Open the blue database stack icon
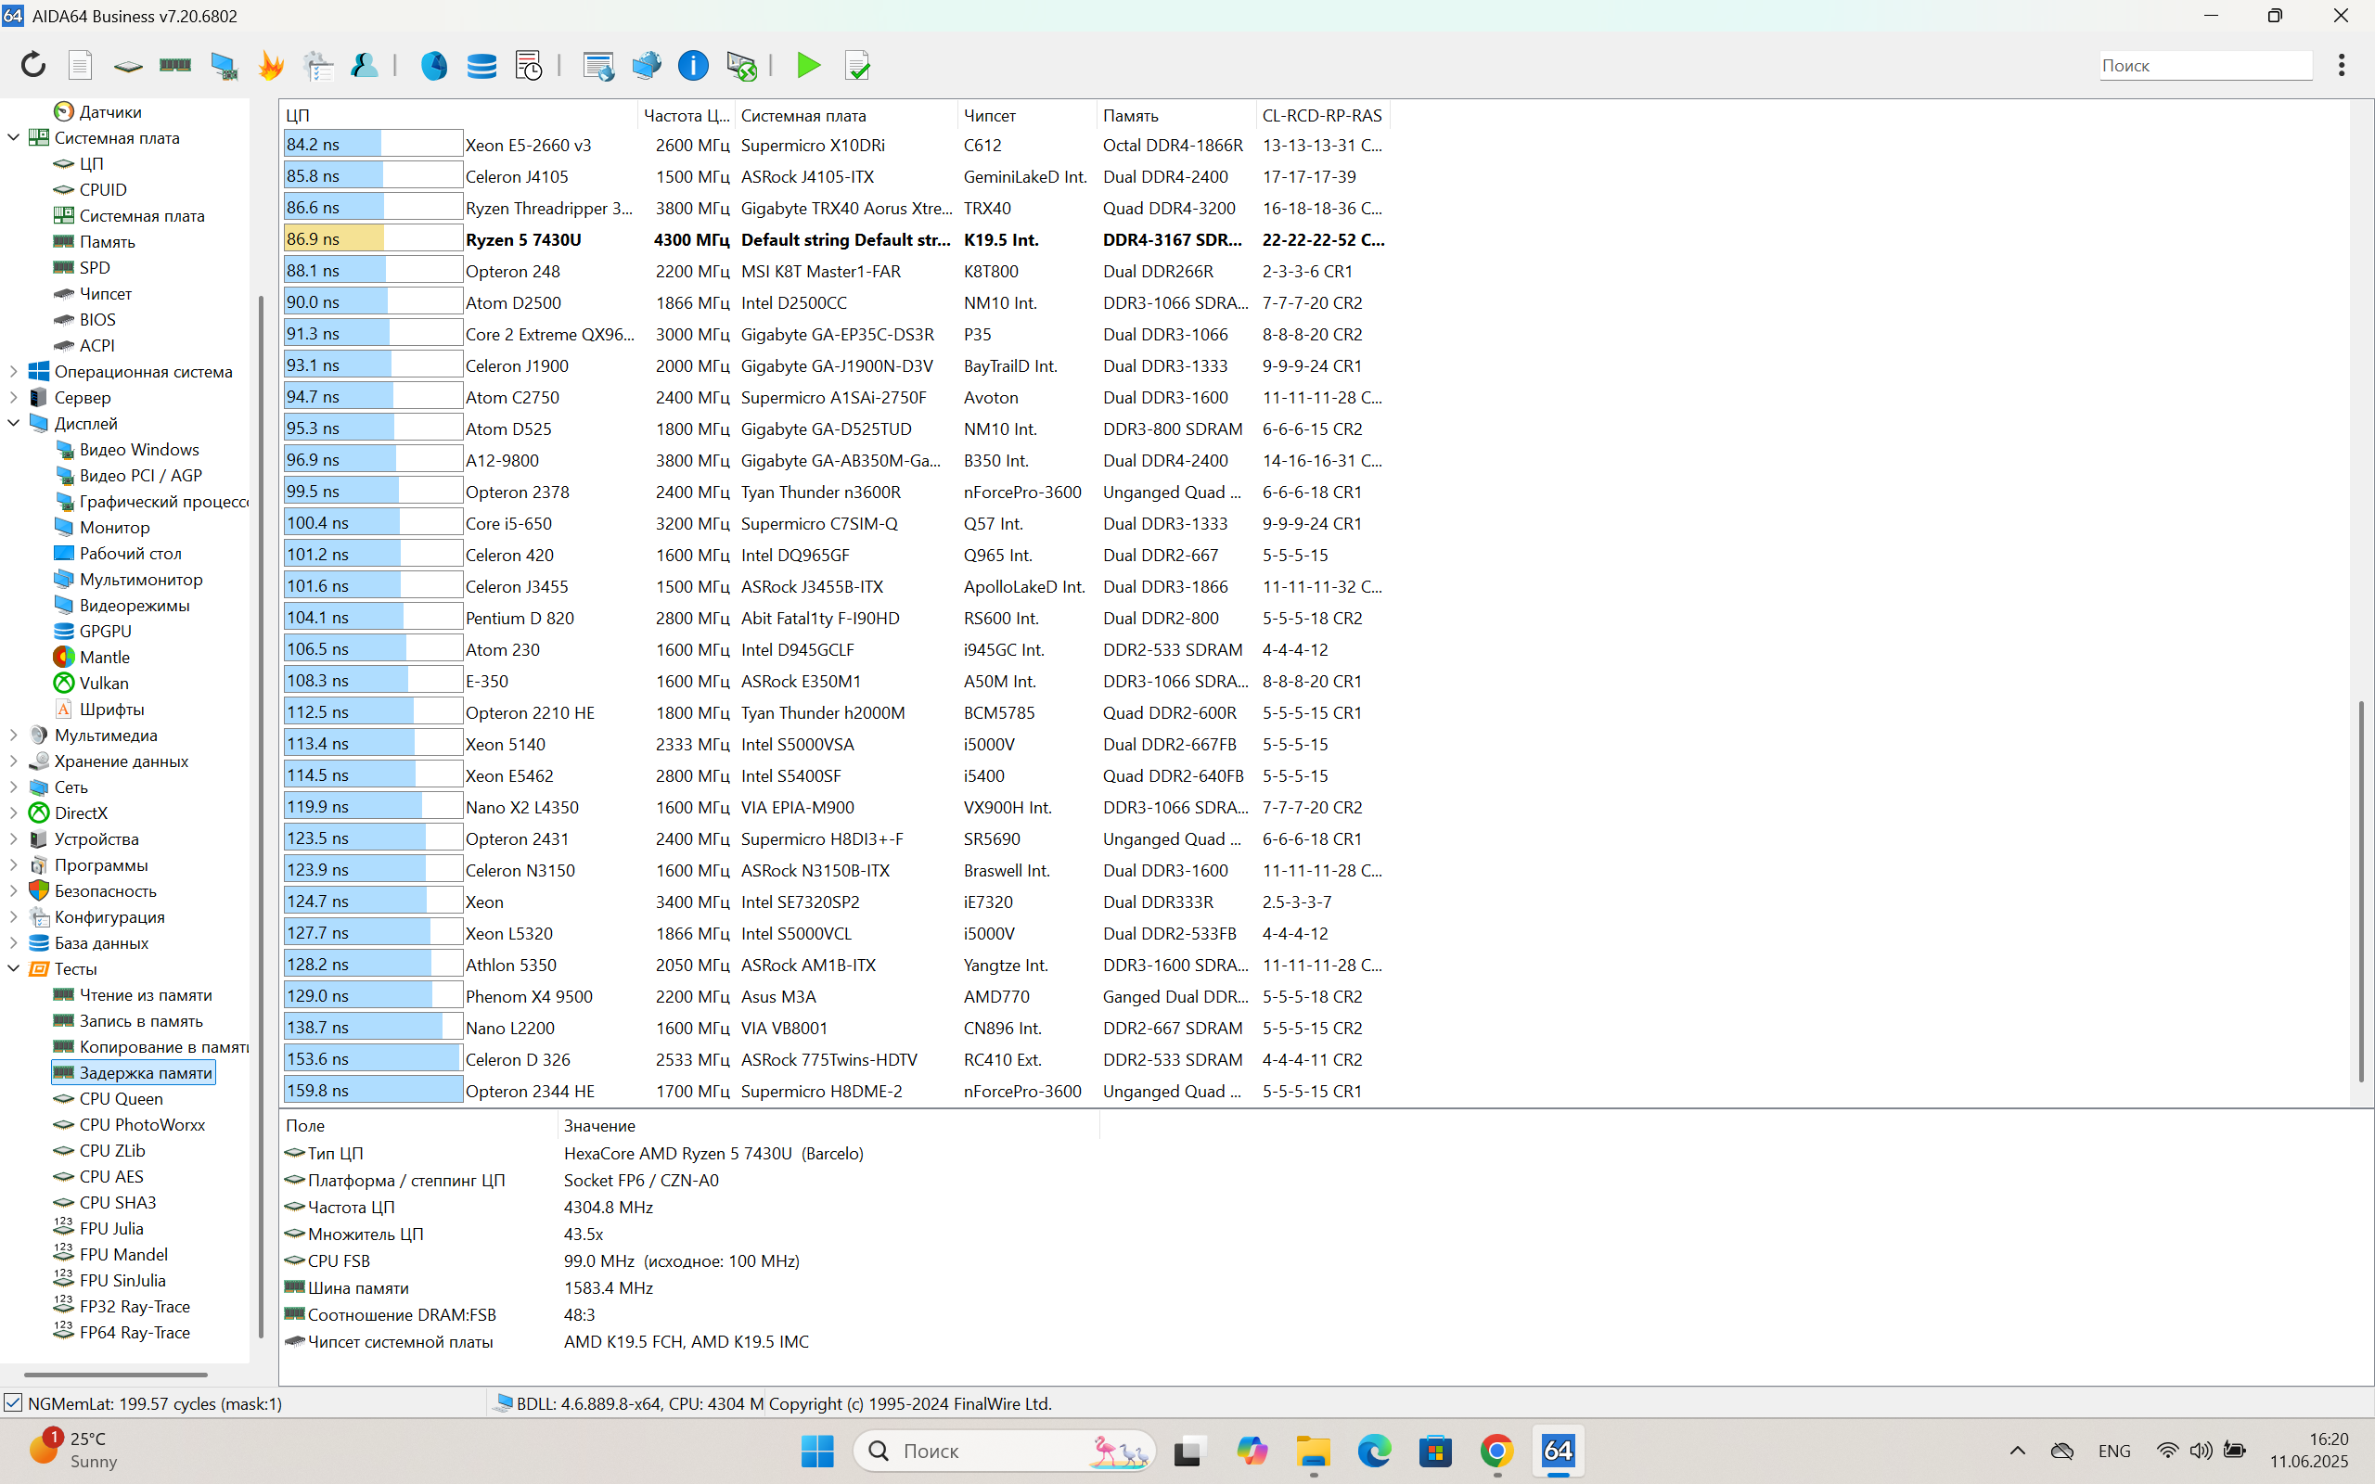Image resolution: width=2375 pixels, height=1484 pixels. [x=481, y=65]
